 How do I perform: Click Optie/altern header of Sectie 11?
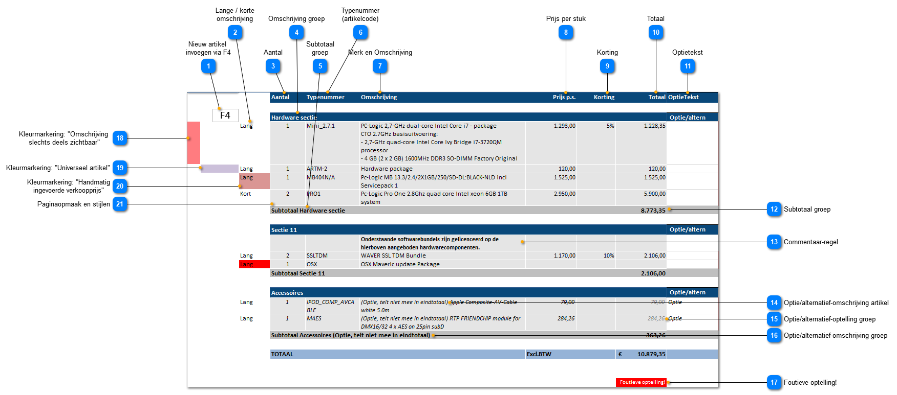[688, 229]
